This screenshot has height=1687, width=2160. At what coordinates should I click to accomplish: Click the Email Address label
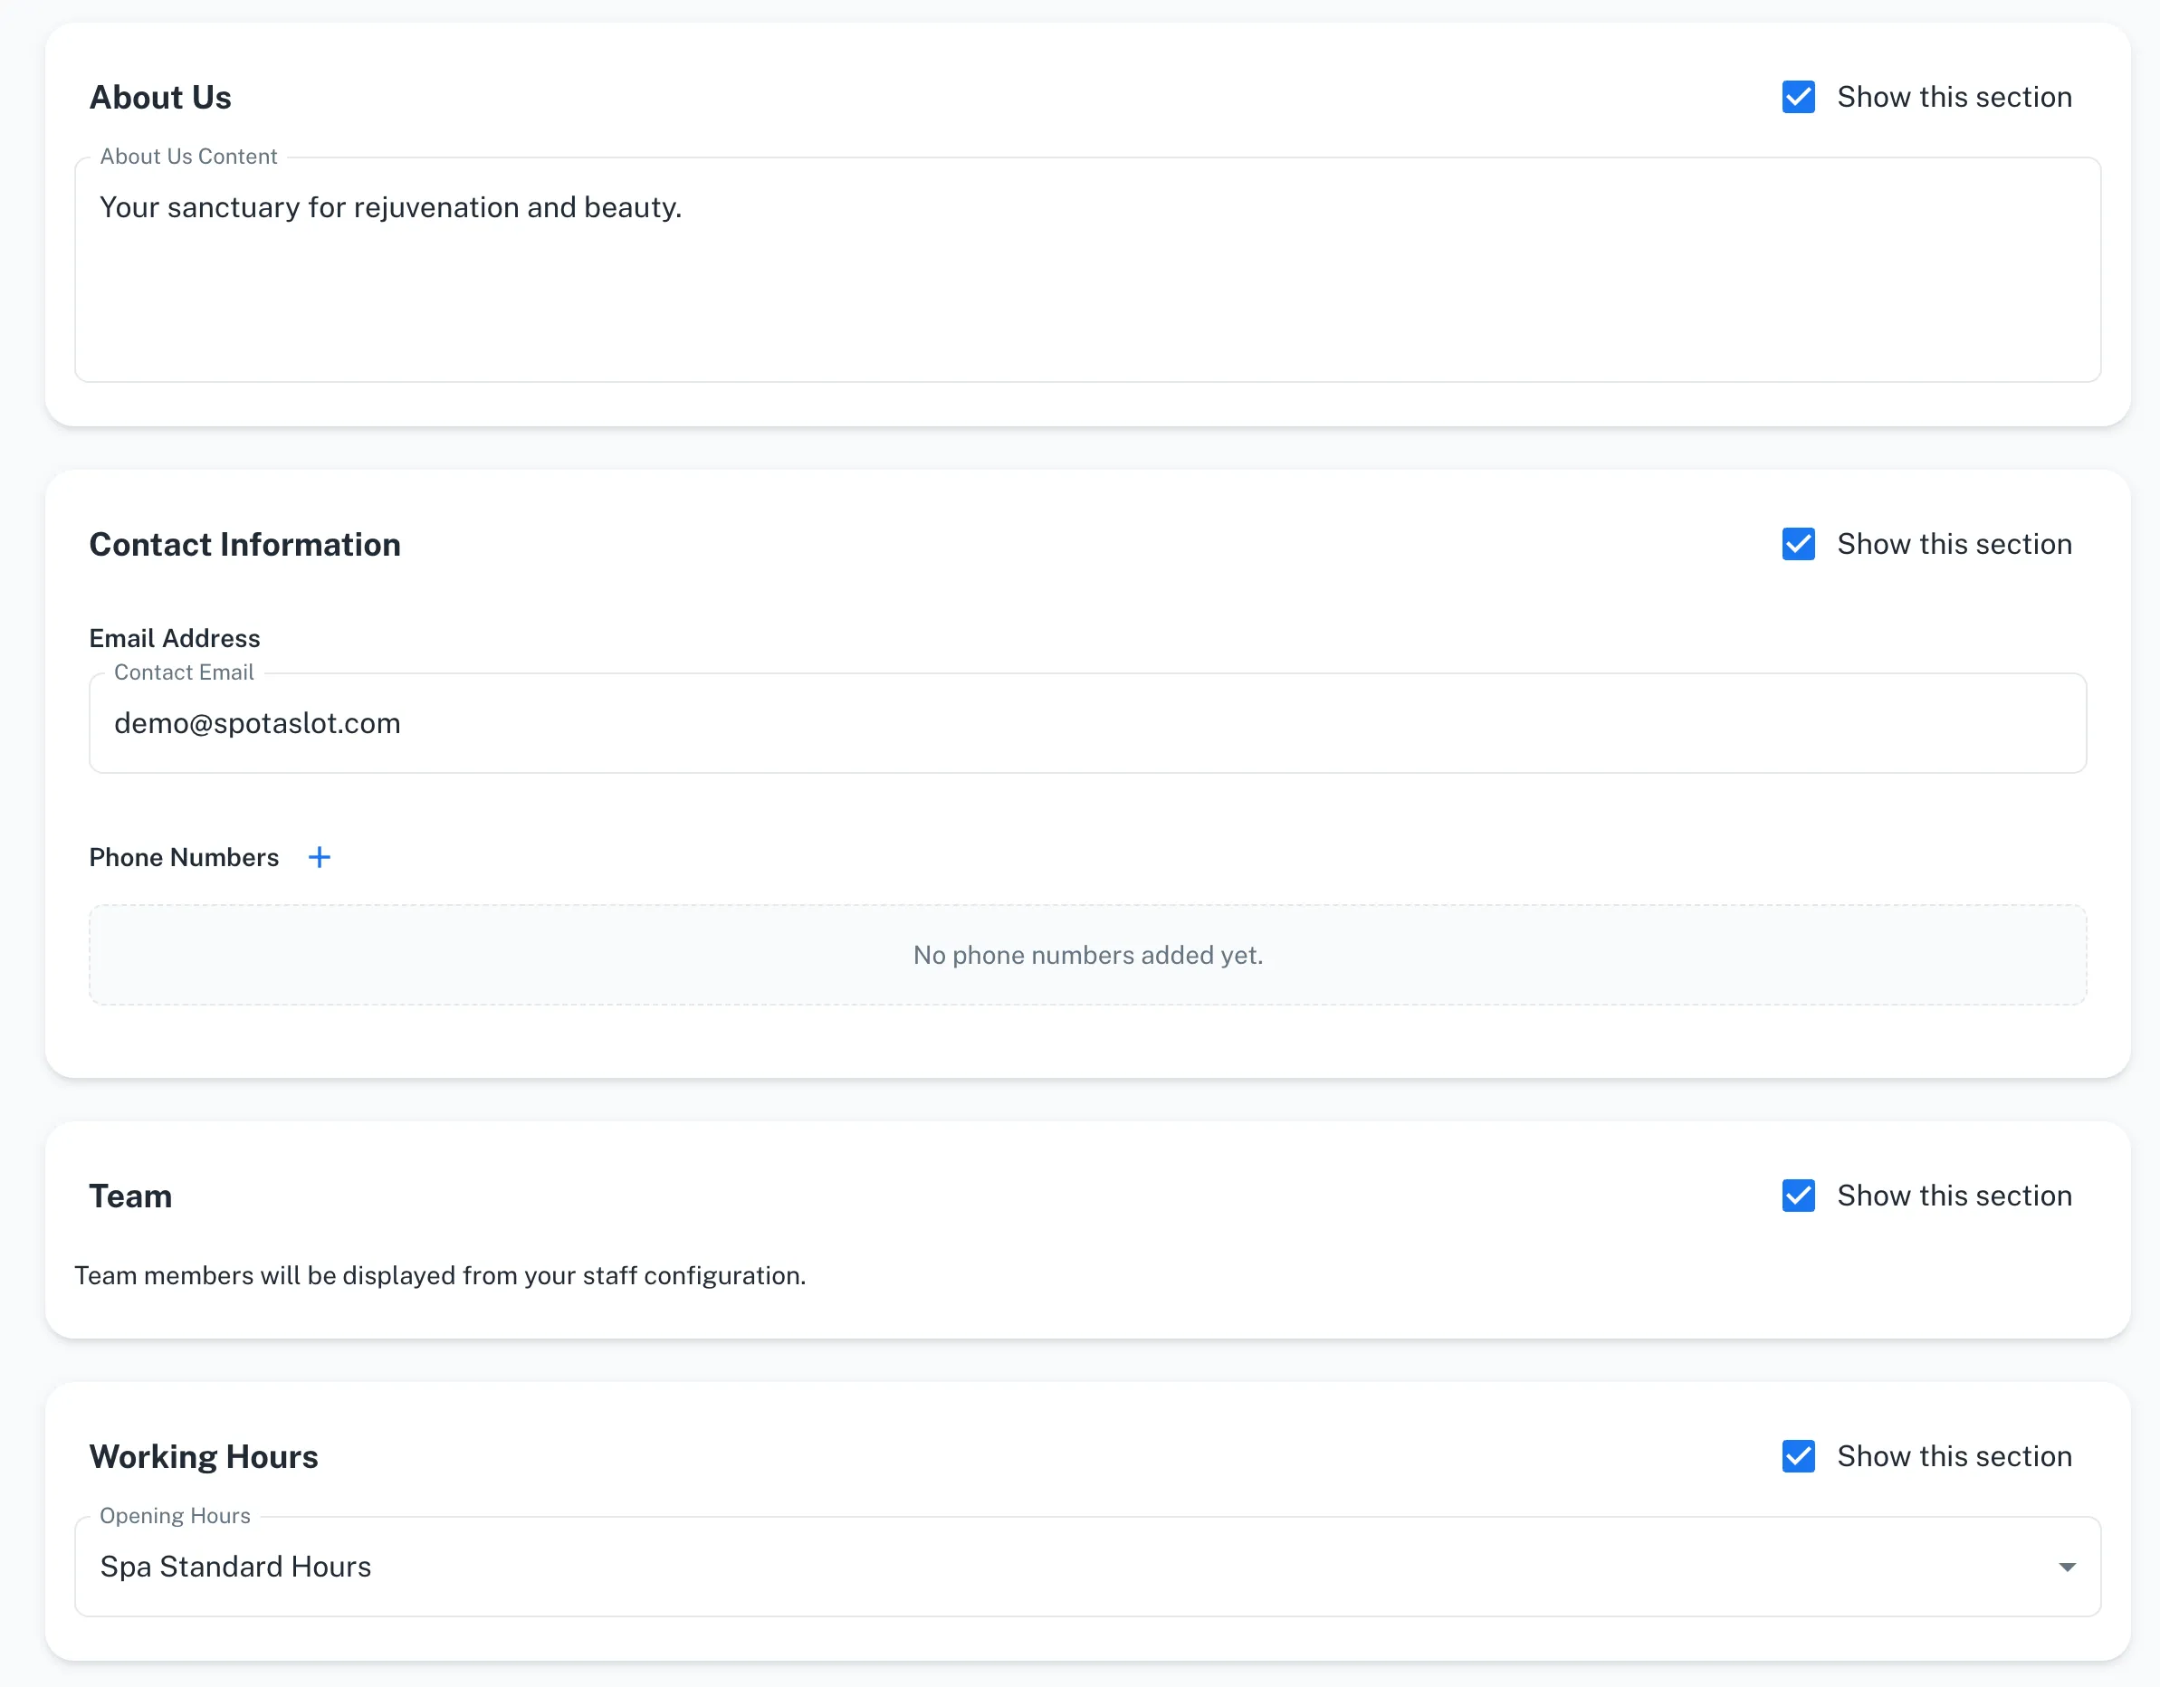174,638
